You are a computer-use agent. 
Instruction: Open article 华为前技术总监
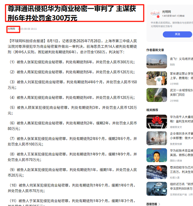(181, 153)
